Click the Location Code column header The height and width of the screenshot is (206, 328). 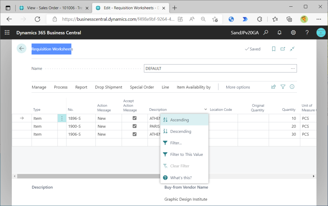221,110
